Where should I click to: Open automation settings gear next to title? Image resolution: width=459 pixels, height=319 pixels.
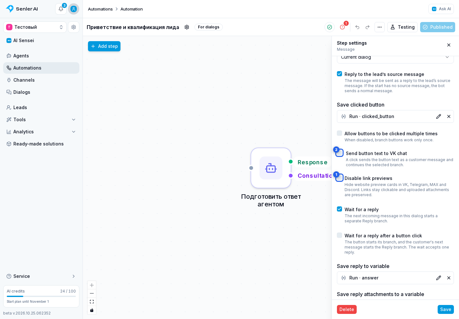(x=187, y=27)
